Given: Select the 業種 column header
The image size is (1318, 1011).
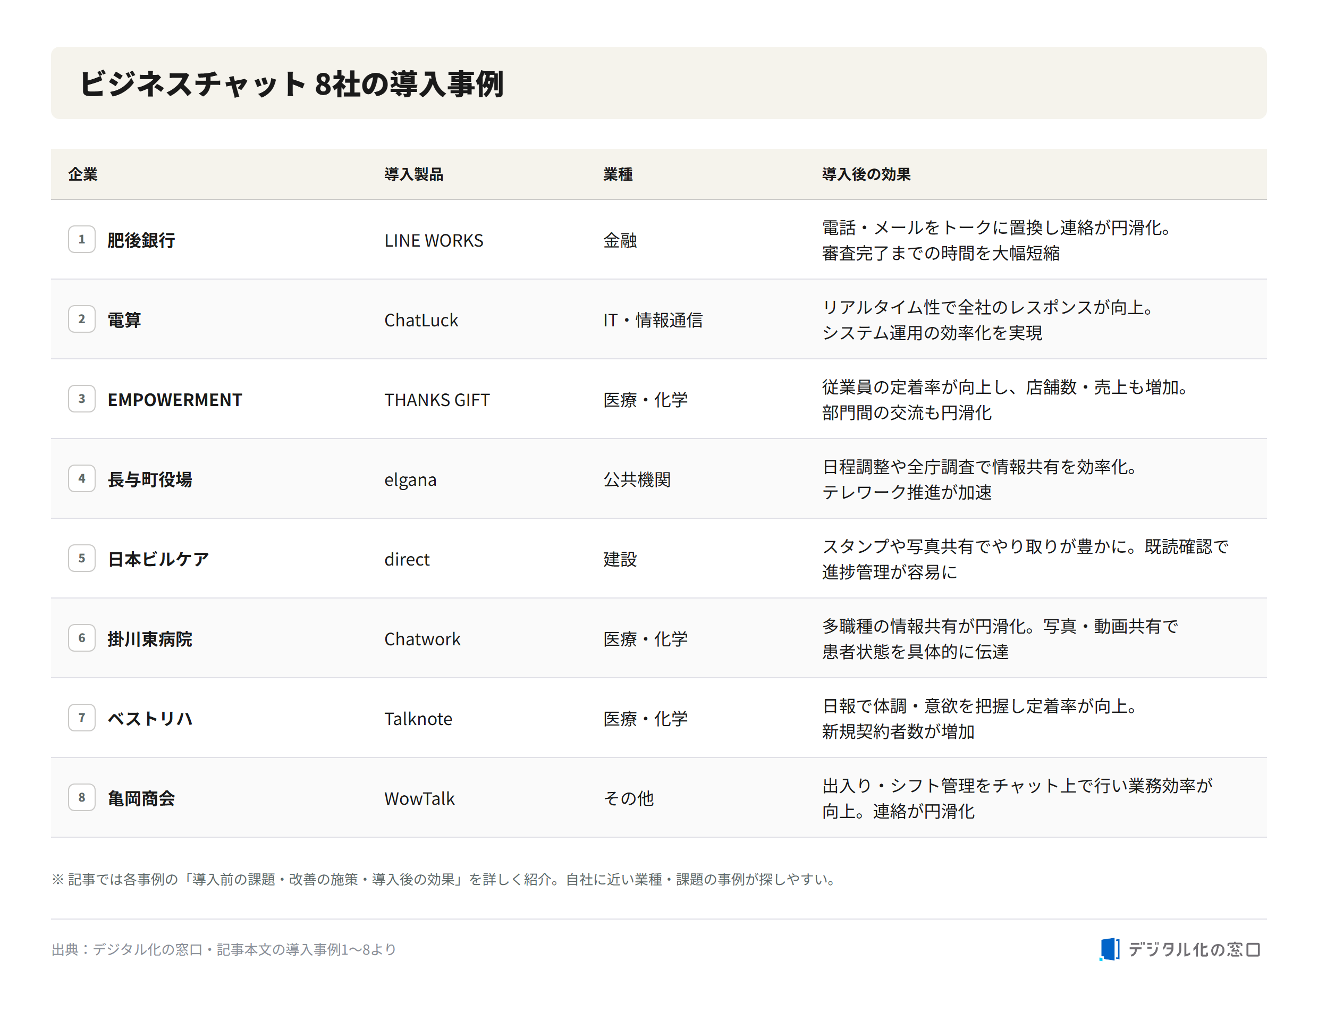Looking at the screenshot, I should 618,174.
